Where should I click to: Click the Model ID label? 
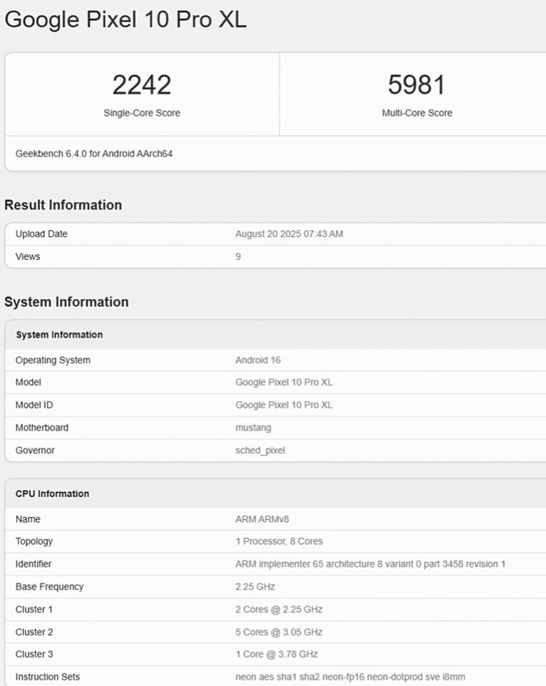pos(34,405)
